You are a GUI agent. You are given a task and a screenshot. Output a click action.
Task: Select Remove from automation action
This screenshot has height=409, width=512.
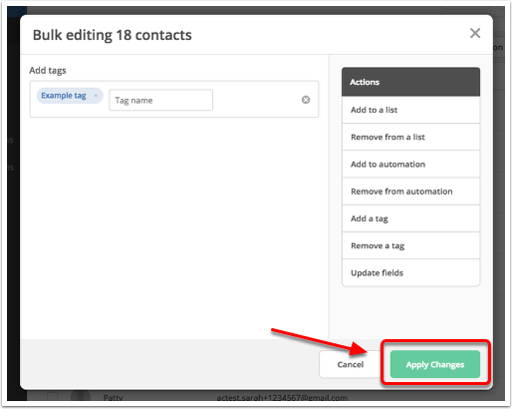pos(410,192)
